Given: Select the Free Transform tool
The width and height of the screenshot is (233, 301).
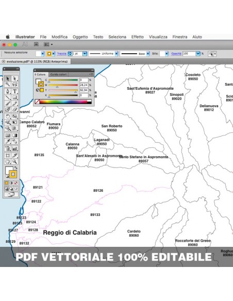Looking at the screenshot, I should point(14,122).
